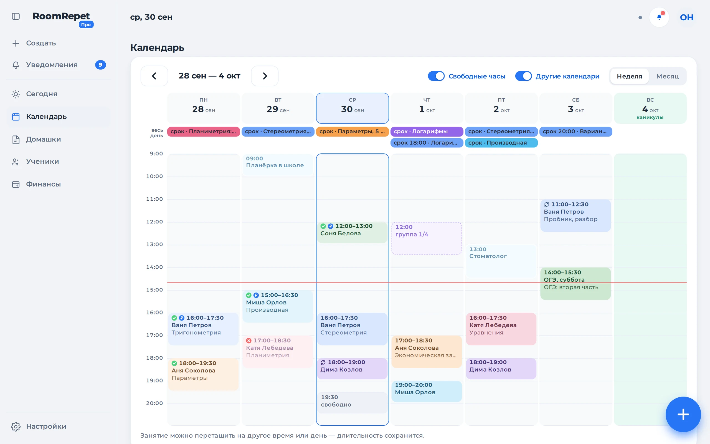
Task: Open the red срок Планиметрия deadline chip
Action: pos(204,132)
